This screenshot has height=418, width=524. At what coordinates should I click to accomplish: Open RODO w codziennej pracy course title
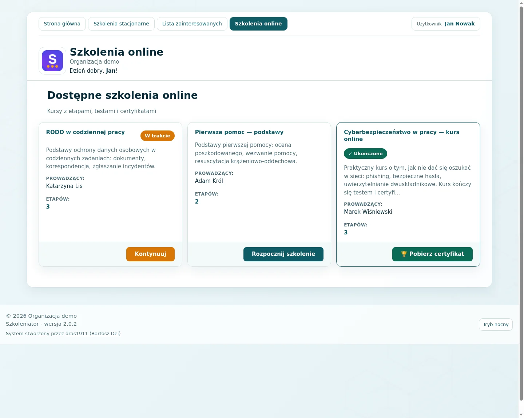click(86, 132)
